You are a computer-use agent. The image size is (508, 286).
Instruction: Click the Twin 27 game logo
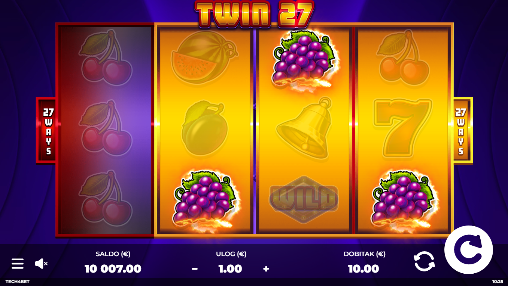254,14
